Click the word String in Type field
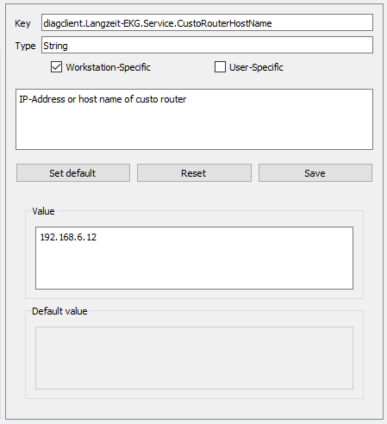Image resolution: width=387 pixels, height=424 pixels. [55, 46]
